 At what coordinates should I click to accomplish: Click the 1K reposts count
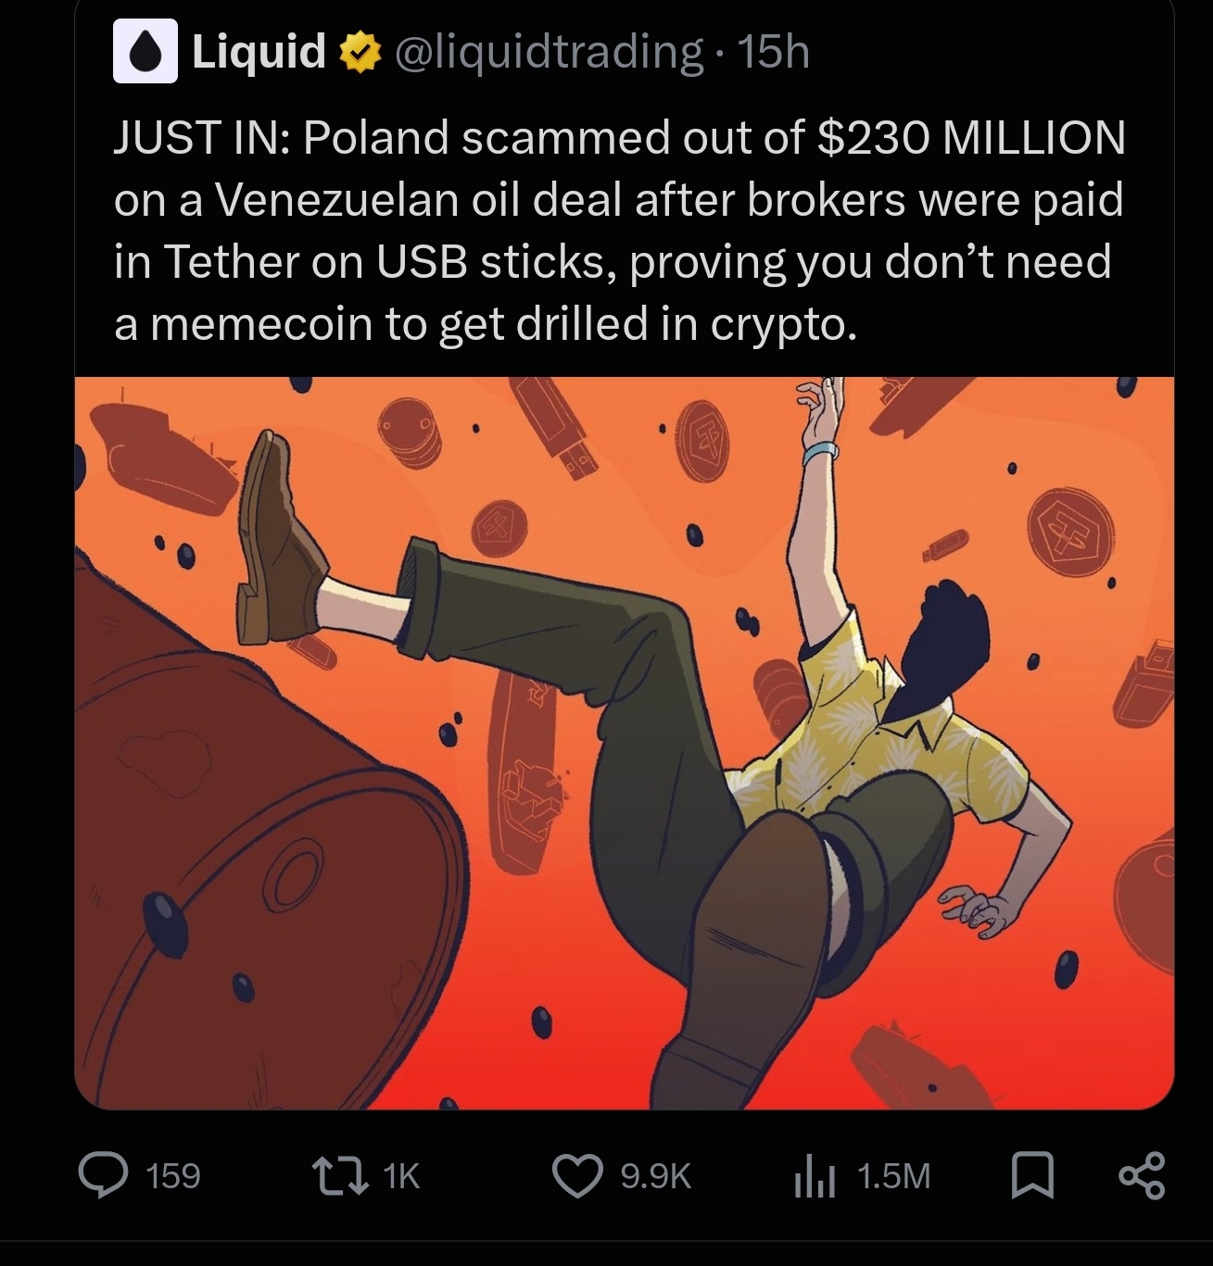(401, 1176)
